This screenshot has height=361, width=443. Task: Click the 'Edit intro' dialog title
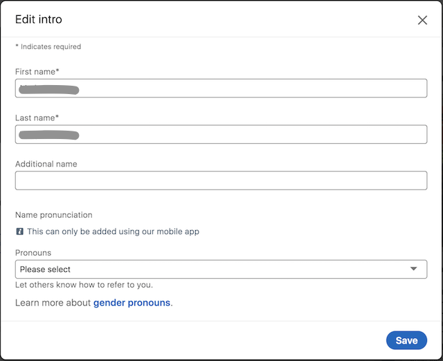[x=39, y=19]
